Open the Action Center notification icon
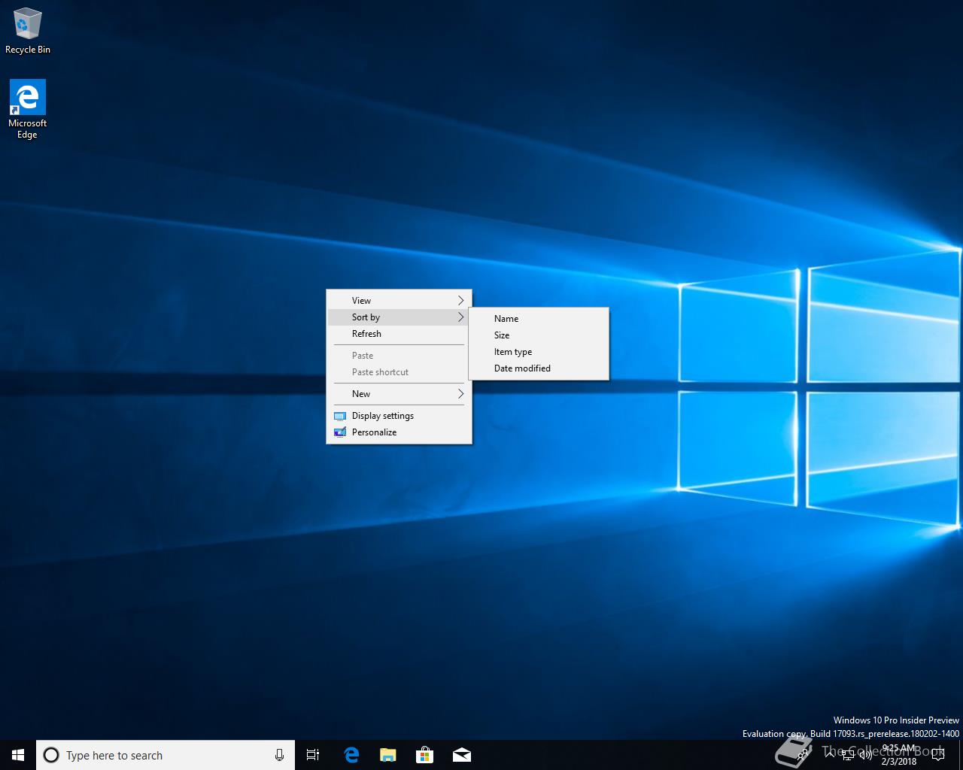This screenshot has width=963, height=770. point(937,755)
